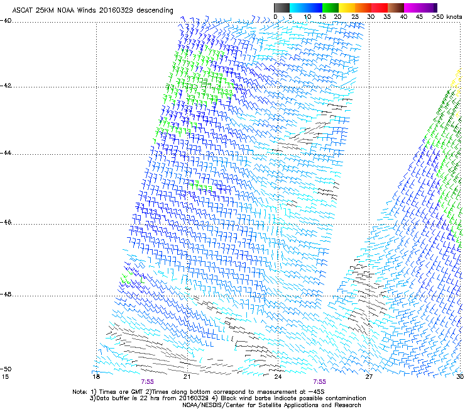Viewport: 465px width, 409px height.
Task: Choose the red 30-35 knots legend swatch
Action: (x=380, y=8)
